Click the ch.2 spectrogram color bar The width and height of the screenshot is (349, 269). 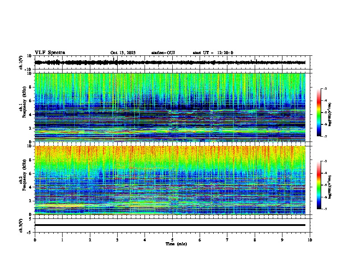(319, 185)
